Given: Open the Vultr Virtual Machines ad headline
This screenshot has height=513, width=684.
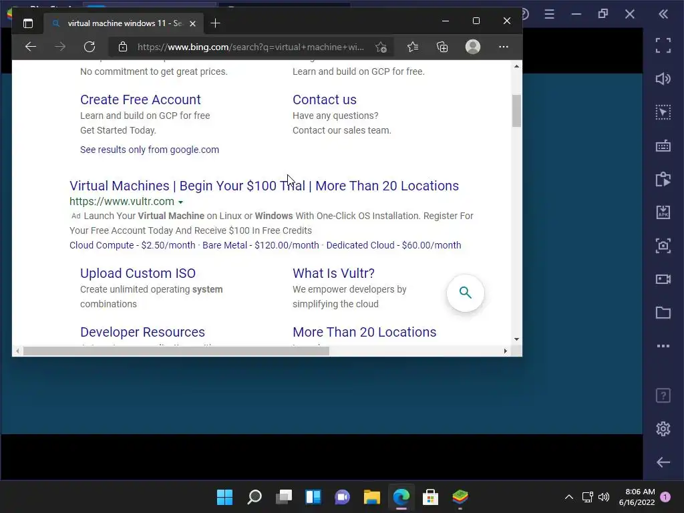Looking at the screenshot, I should (264, 186).
